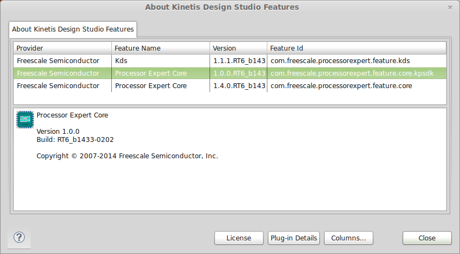The height and width of the screenshot is (254, 460).
Task: Open the License button
Action: coord(238,238)
